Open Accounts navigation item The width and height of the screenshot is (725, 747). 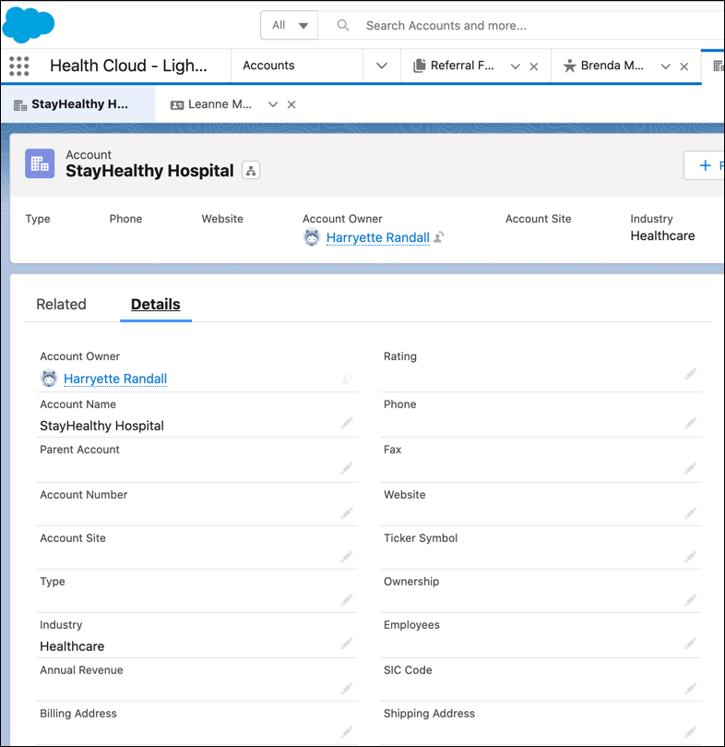[x=268, y=66]
